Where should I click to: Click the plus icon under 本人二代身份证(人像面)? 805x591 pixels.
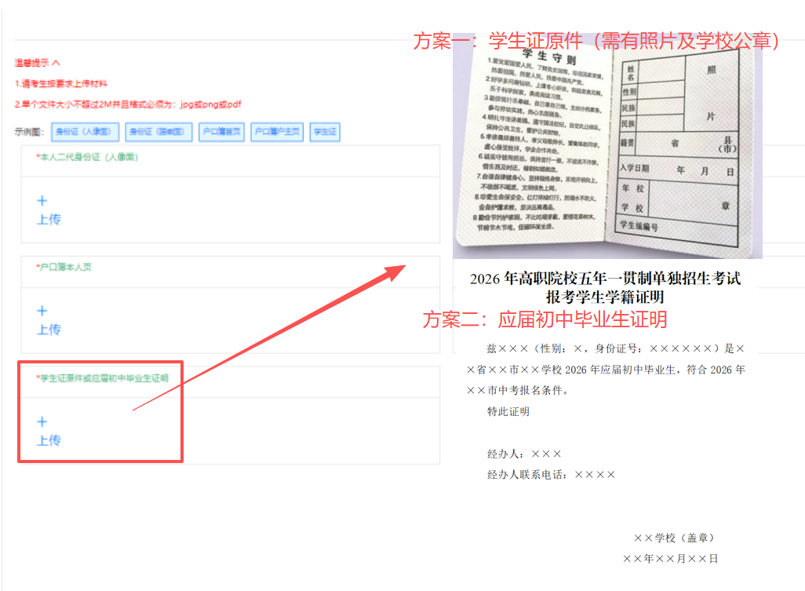(x=42, y=201)
